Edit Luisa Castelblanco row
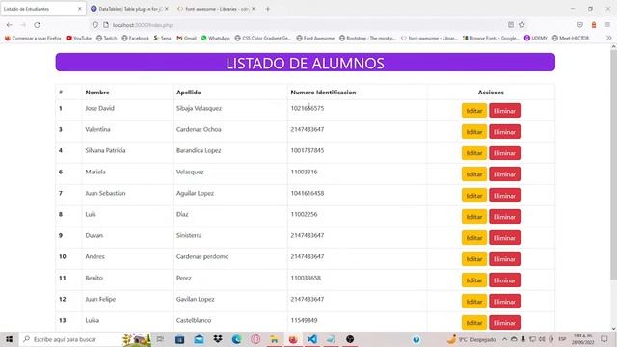 click(474, 323)
